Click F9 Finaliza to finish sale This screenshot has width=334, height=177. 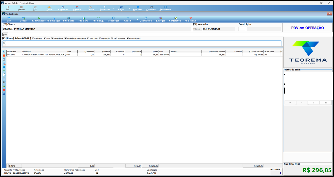pyautogui.click(x=69, y=20)
